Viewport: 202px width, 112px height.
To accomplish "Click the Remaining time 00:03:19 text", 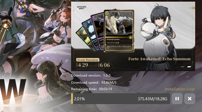I will (x=92, y=89).
